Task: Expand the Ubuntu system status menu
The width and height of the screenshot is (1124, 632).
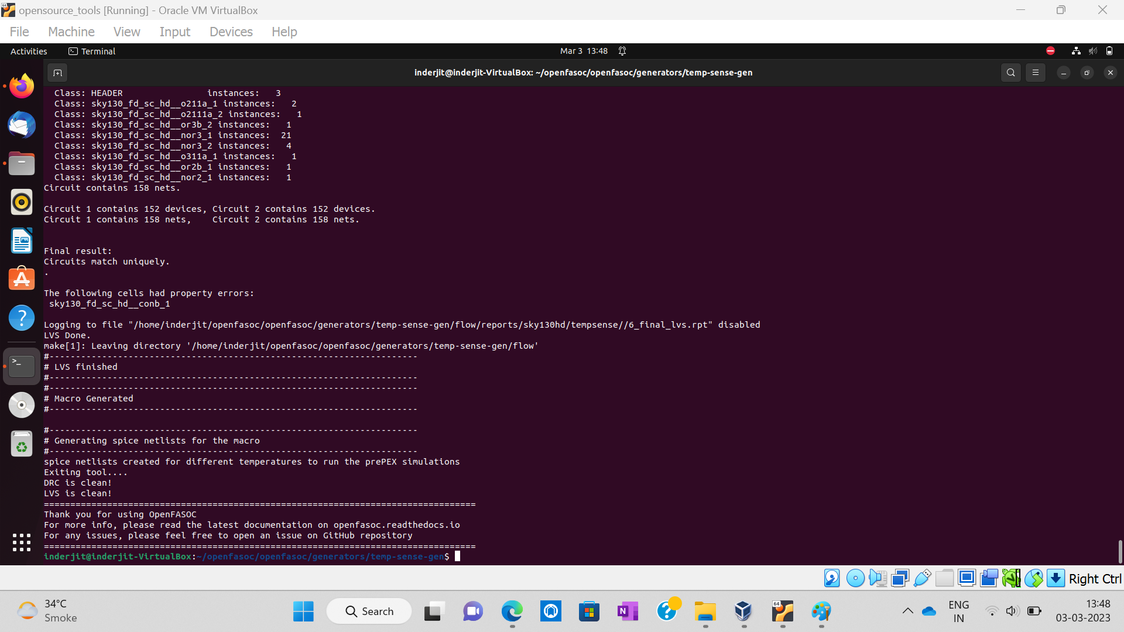Action: (1092, 51)
